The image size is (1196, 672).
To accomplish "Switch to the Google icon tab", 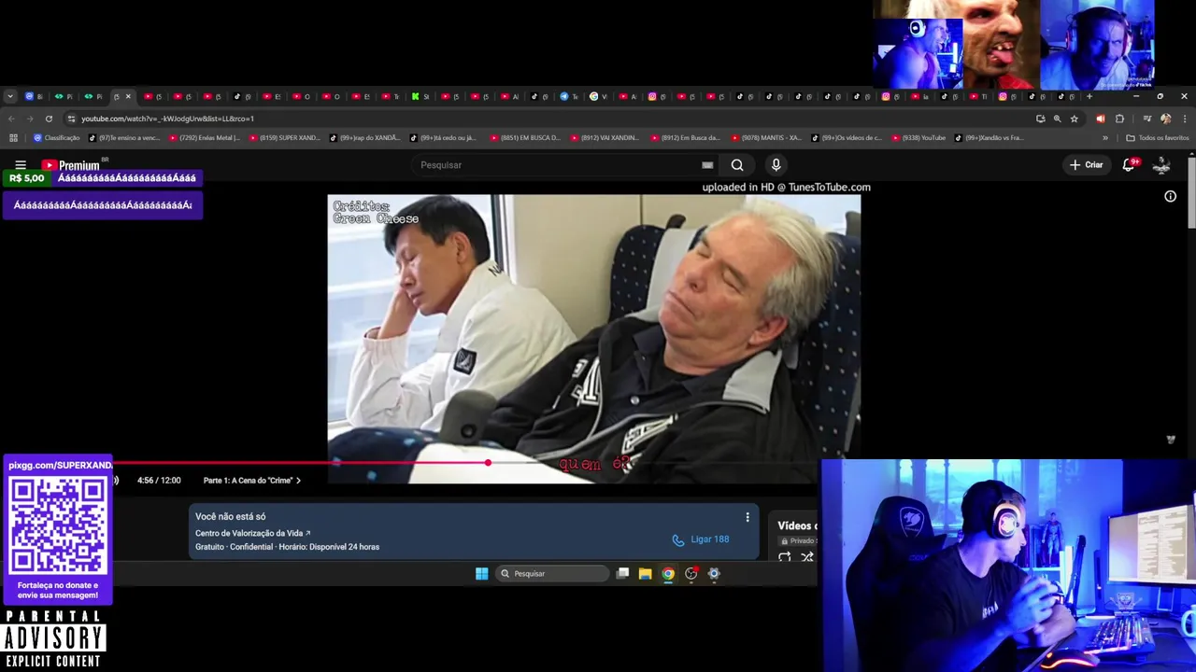I will pos(598,96).
